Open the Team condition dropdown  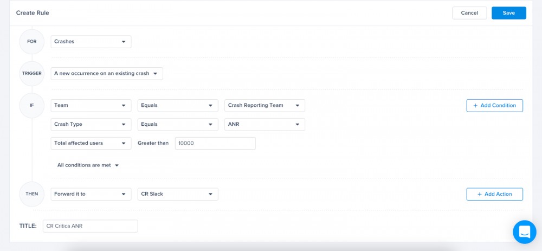point(91,106)
